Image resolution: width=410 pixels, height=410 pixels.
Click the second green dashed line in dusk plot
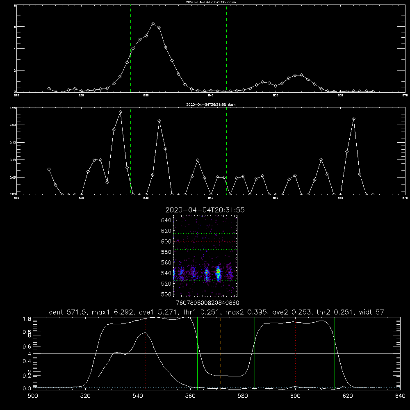226,151
